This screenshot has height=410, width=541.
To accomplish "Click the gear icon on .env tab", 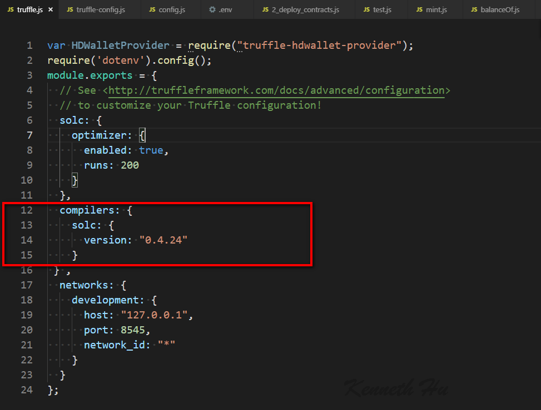I will point(212,9).
